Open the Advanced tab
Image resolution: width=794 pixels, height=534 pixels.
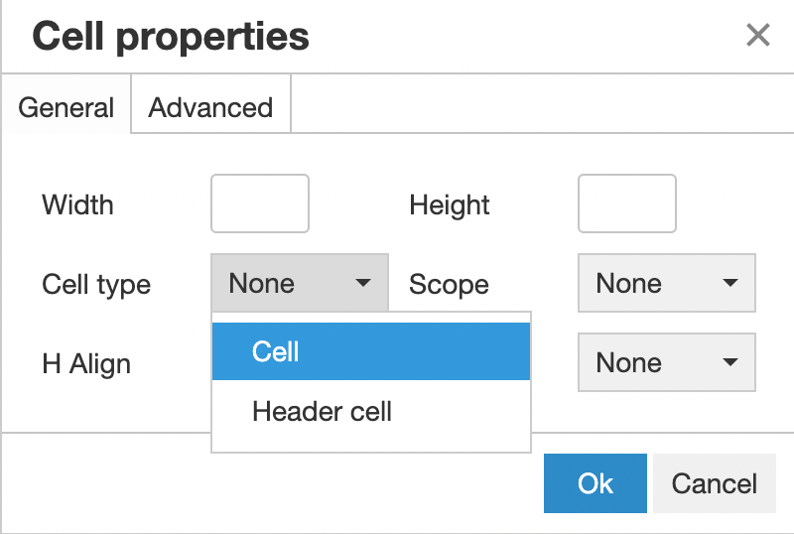pos(210,107)
